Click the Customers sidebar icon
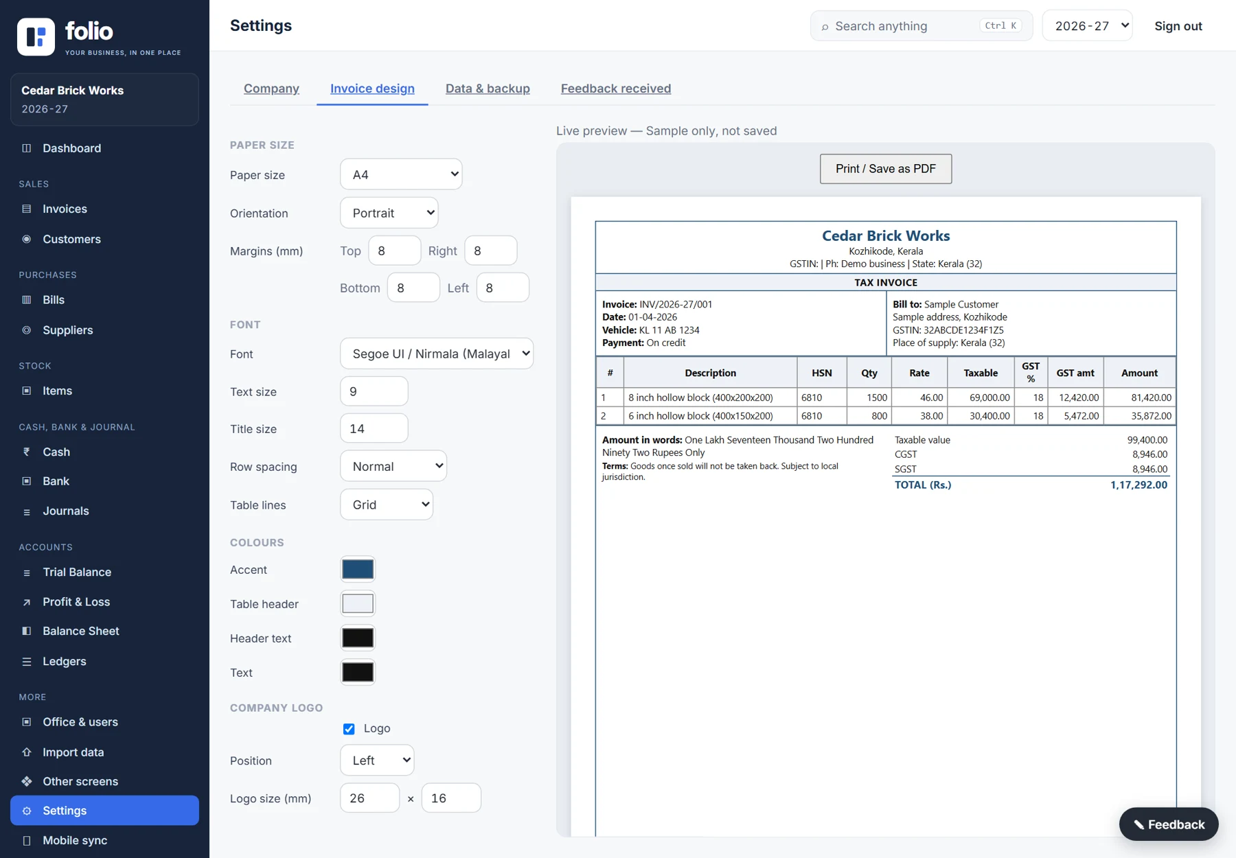Screen dimensions: 1236x858 coord(27,239)
